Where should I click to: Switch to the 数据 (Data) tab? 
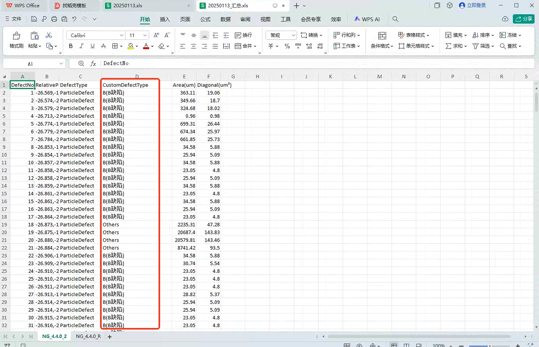pos(225,19)
